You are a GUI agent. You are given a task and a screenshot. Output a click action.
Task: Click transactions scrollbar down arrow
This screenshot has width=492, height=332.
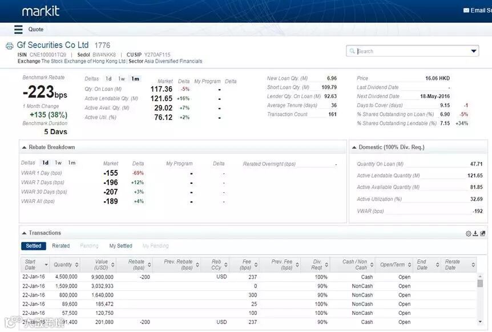click(480, 322)
